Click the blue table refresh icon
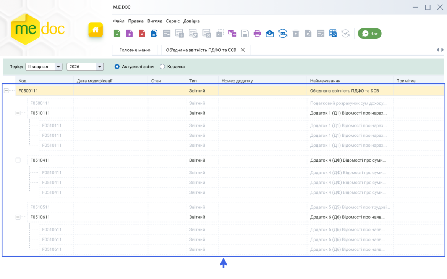This screenshot has height=279, width=447. tap(333, 34)
